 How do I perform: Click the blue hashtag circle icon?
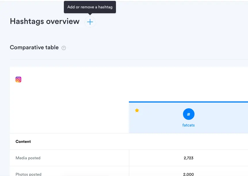coord(188,114)
